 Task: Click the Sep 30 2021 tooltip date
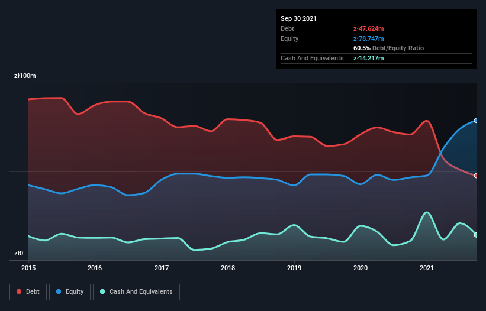click(298, 18)
